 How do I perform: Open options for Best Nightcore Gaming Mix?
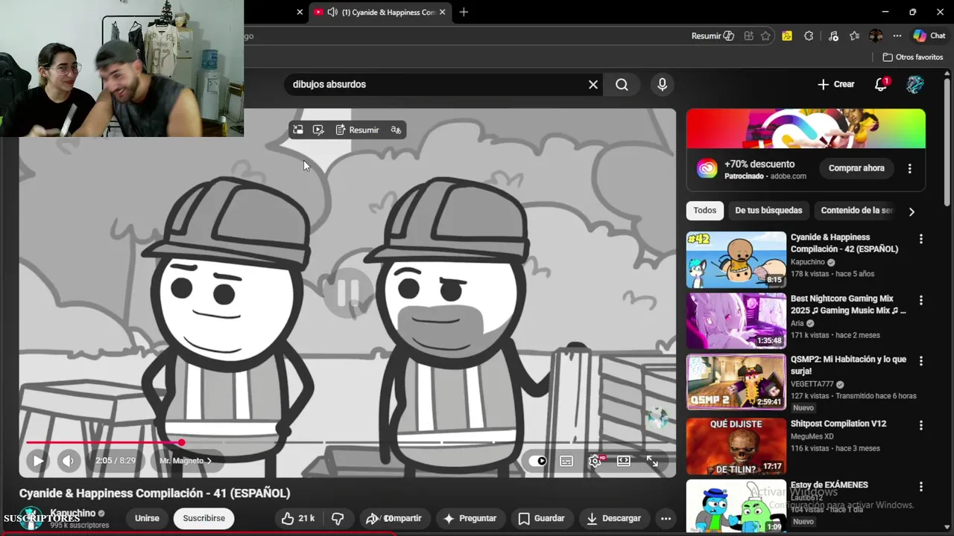click(x=921, y=300)
